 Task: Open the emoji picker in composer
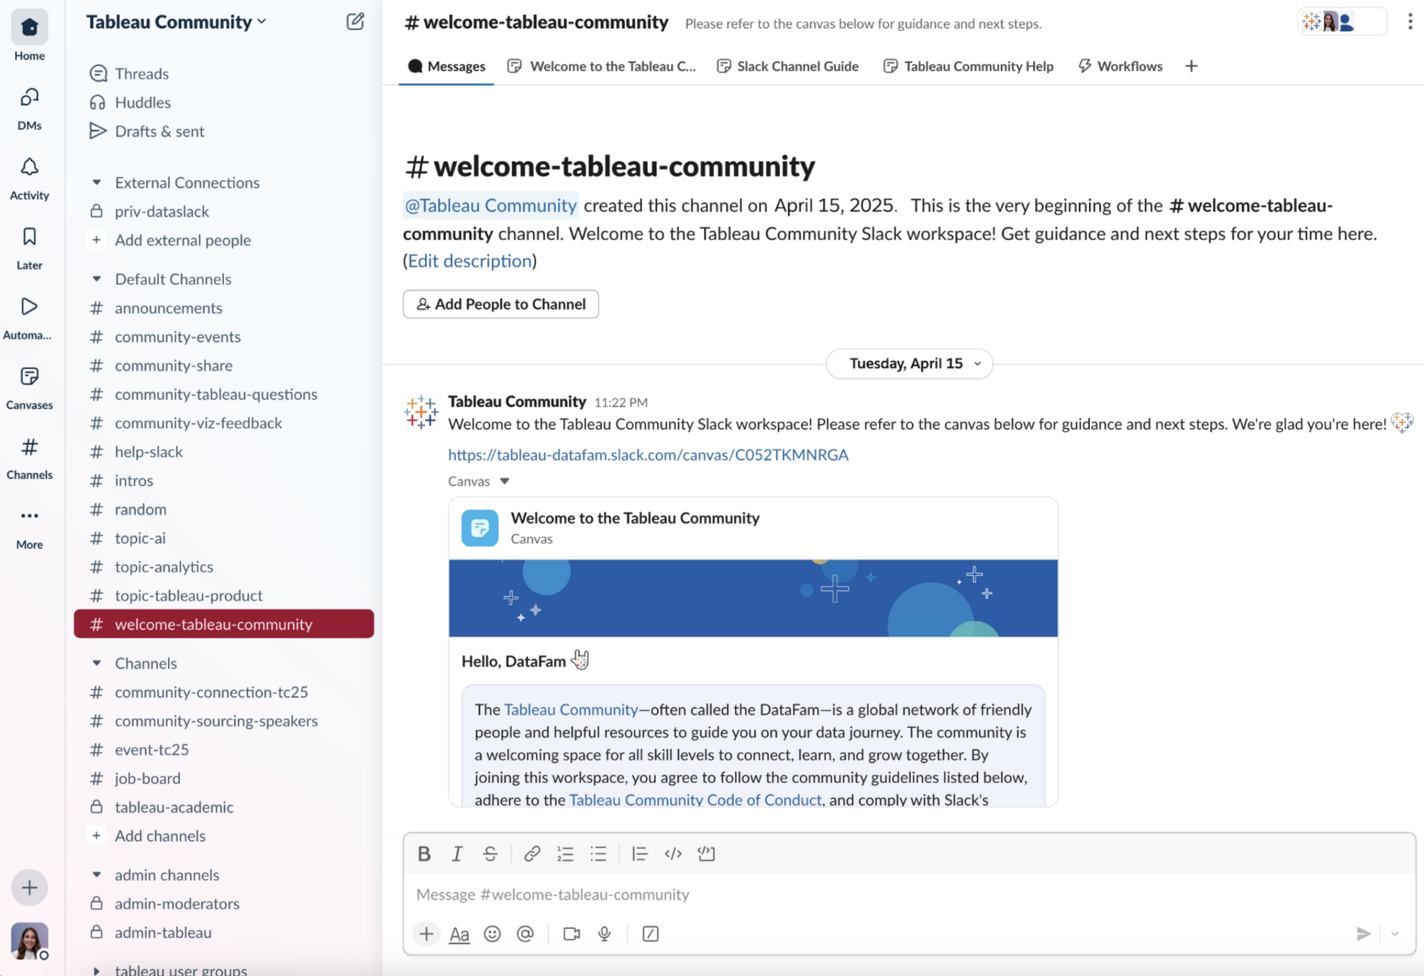click(492, 934)
